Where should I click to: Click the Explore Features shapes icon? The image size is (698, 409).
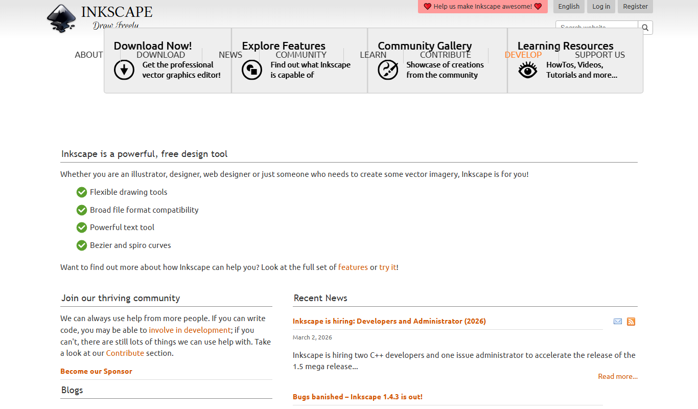pos(252,70)
